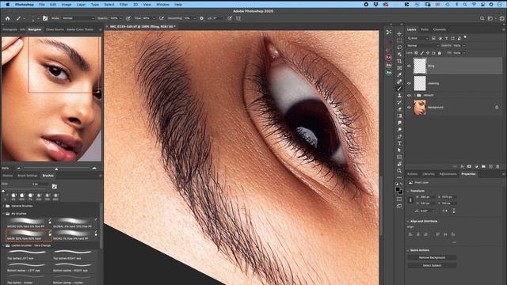This screenshot has height=285, width=507.
Task: Collapse Align and Distribute section
Action: [408, 222]
